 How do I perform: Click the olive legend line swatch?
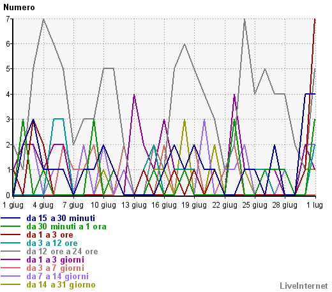[x=10, y=284]
